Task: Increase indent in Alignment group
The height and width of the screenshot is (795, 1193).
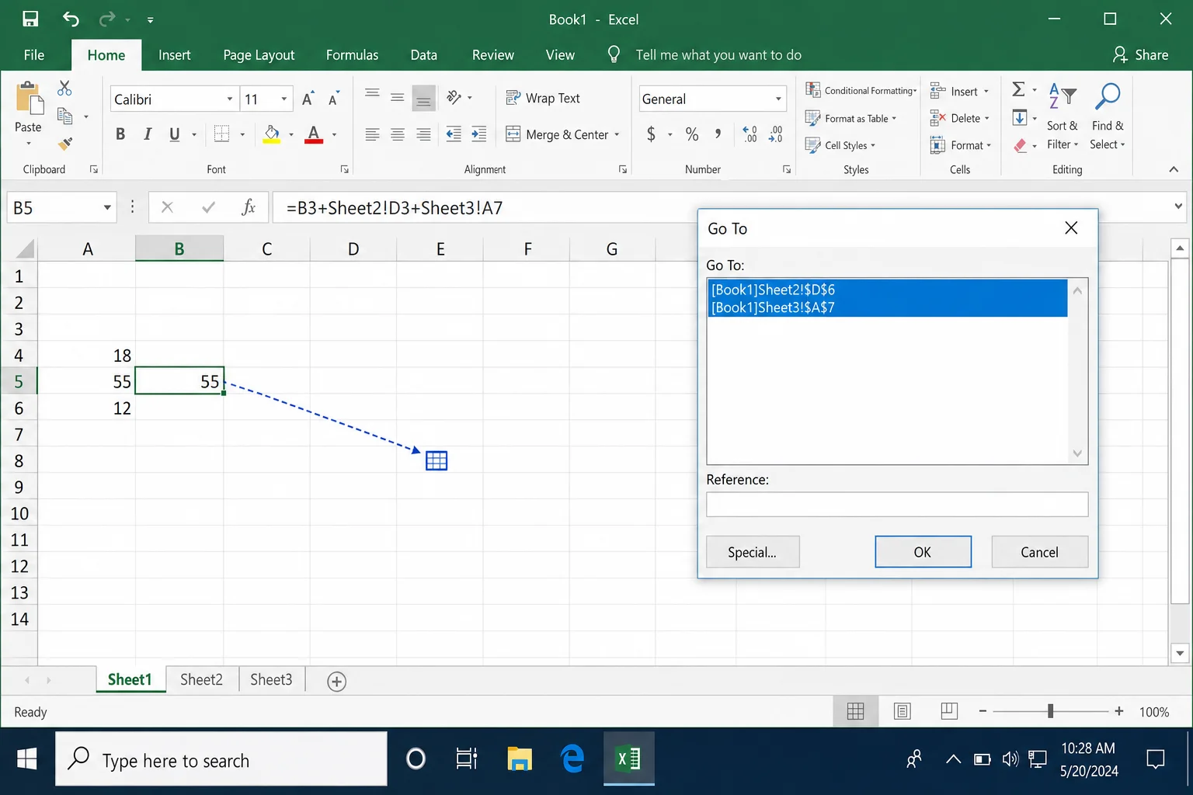Action: tap(479, 134)
